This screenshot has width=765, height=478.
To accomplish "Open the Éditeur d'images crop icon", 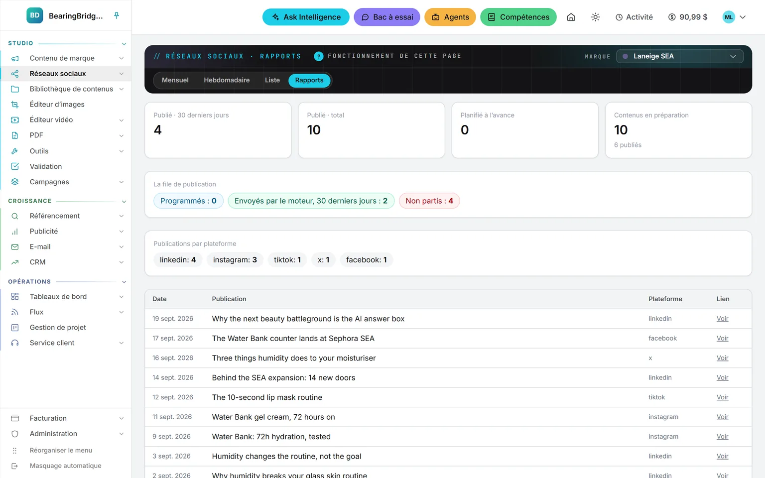I will [15, 105].
